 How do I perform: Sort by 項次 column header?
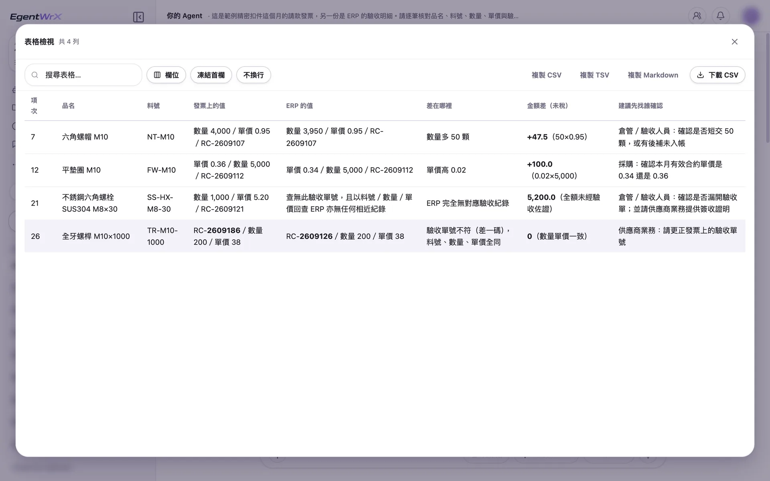[34, 106]
